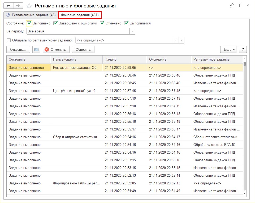The image size is (255, 203).
Task: Click start time 21.11.2020 20:58:45
Action: [x=120, y=83]
